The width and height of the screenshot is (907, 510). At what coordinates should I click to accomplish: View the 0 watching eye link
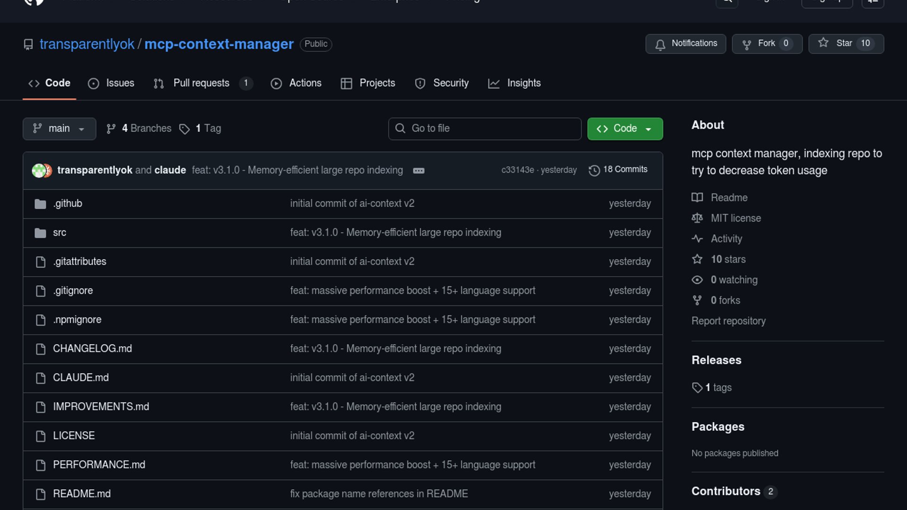point(734,280)
